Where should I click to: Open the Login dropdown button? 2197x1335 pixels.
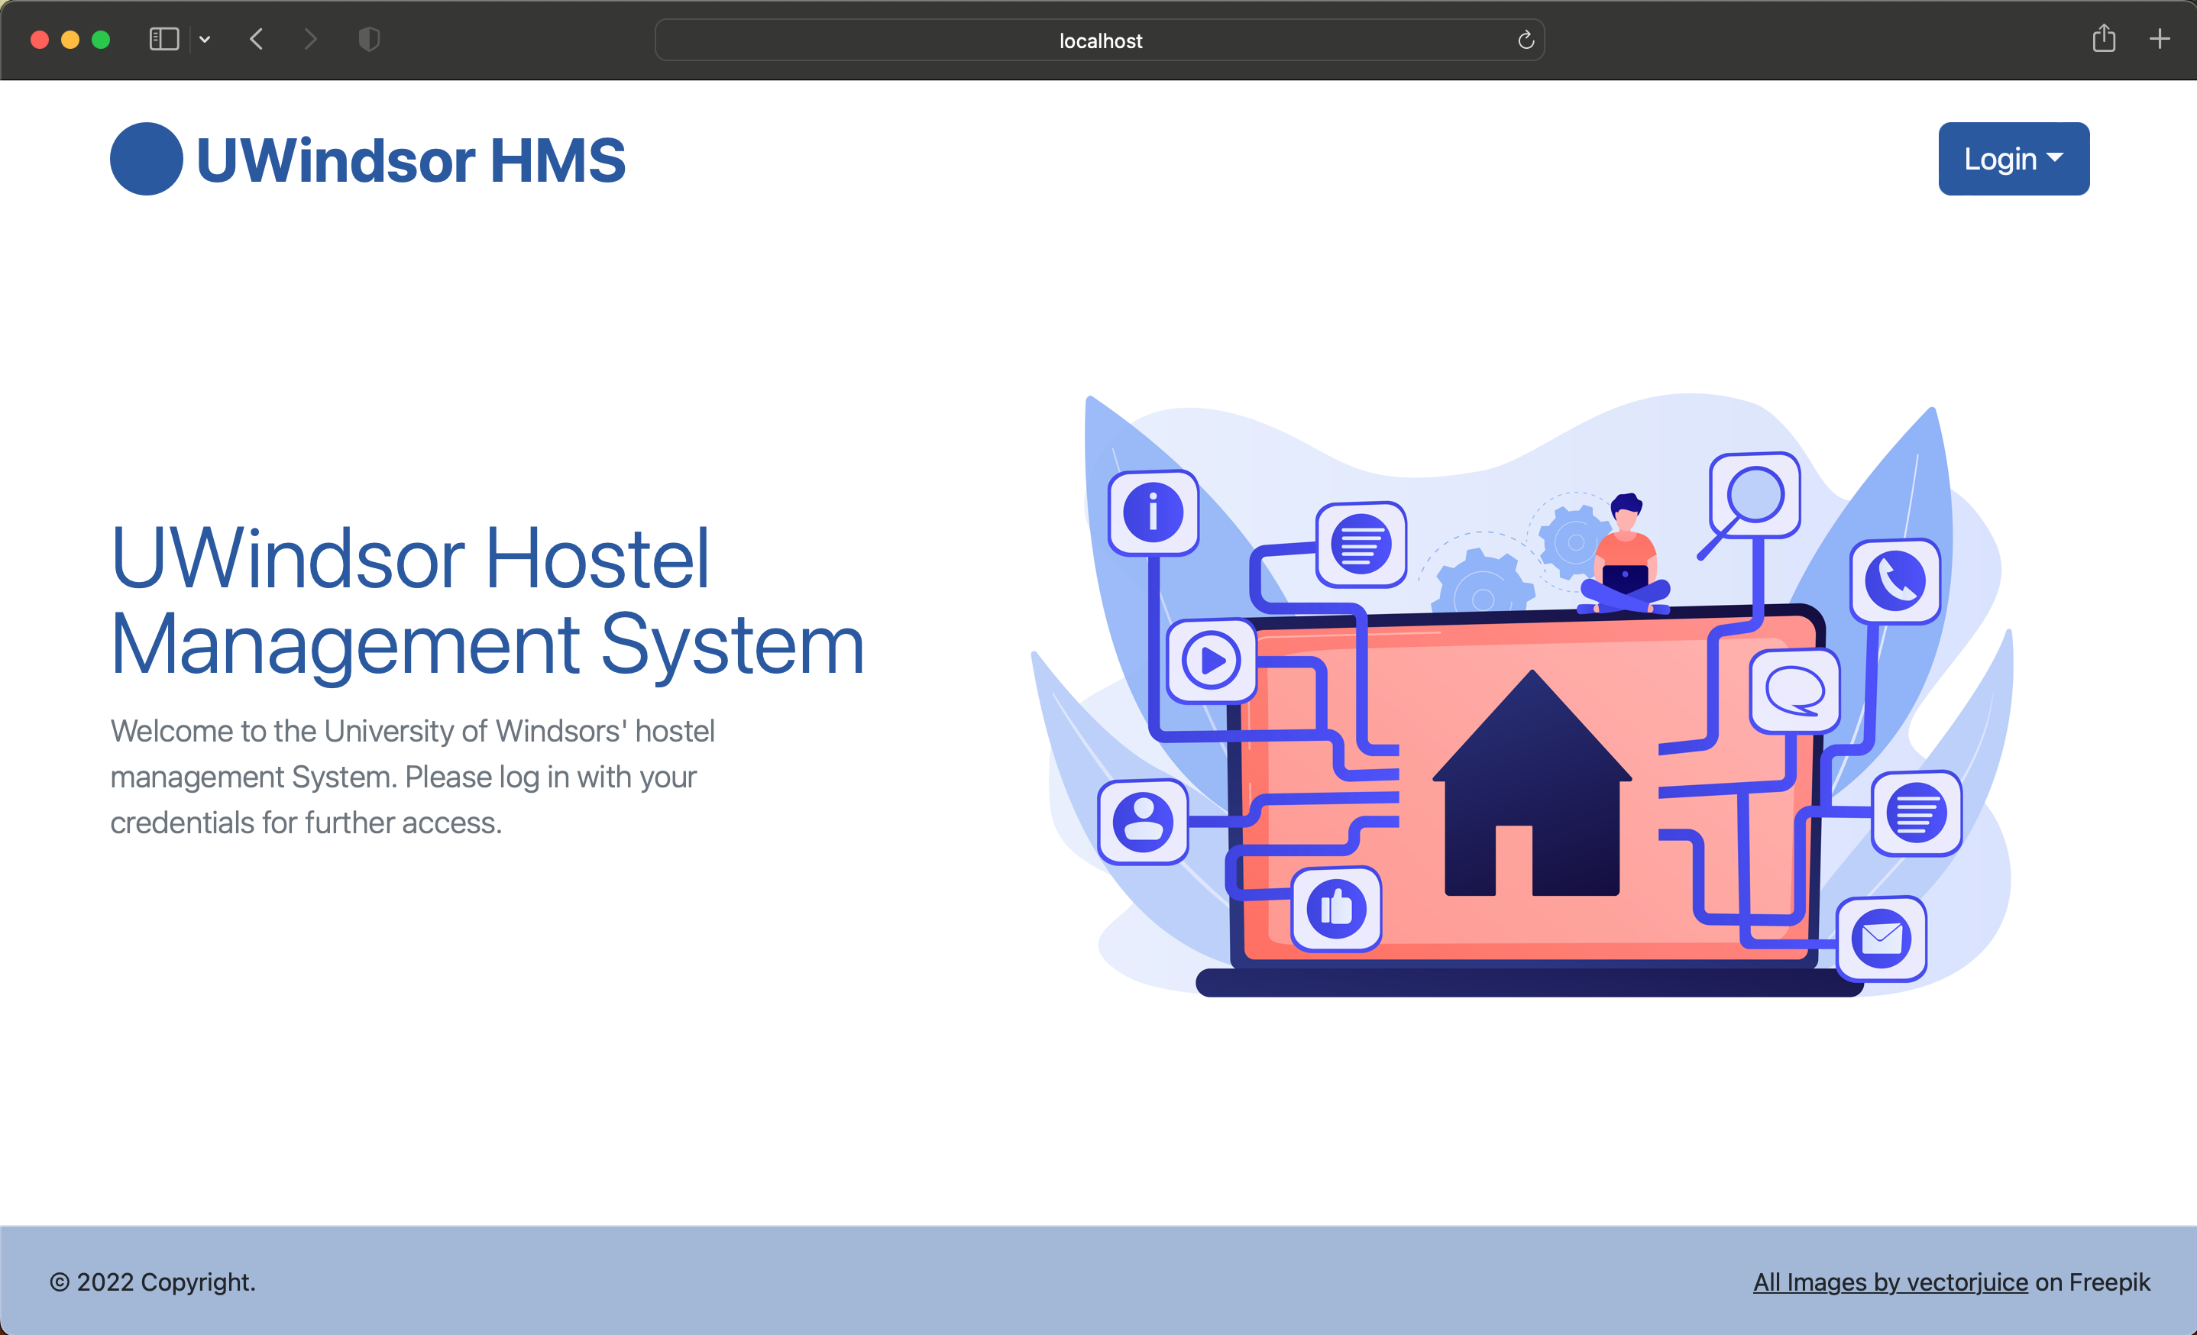point(2012,159)
